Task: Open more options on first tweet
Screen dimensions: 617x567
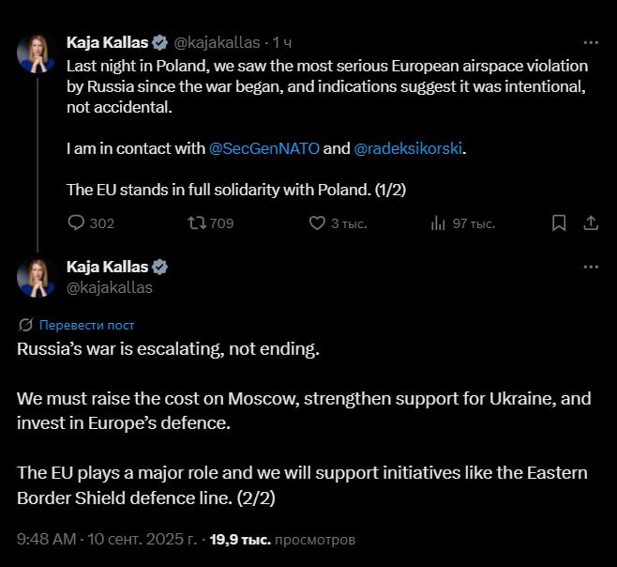Action: 591,42
